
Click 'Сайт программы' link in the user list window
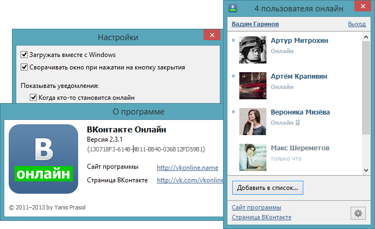(256, 207)
